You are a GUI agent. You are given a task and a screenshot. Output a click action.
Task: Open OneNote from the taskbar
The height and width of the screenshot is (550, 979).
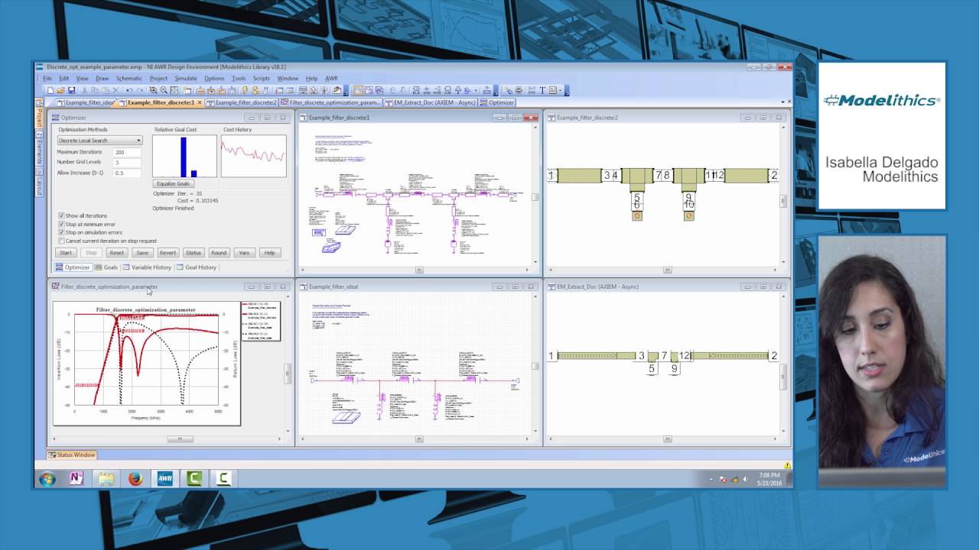76,478
